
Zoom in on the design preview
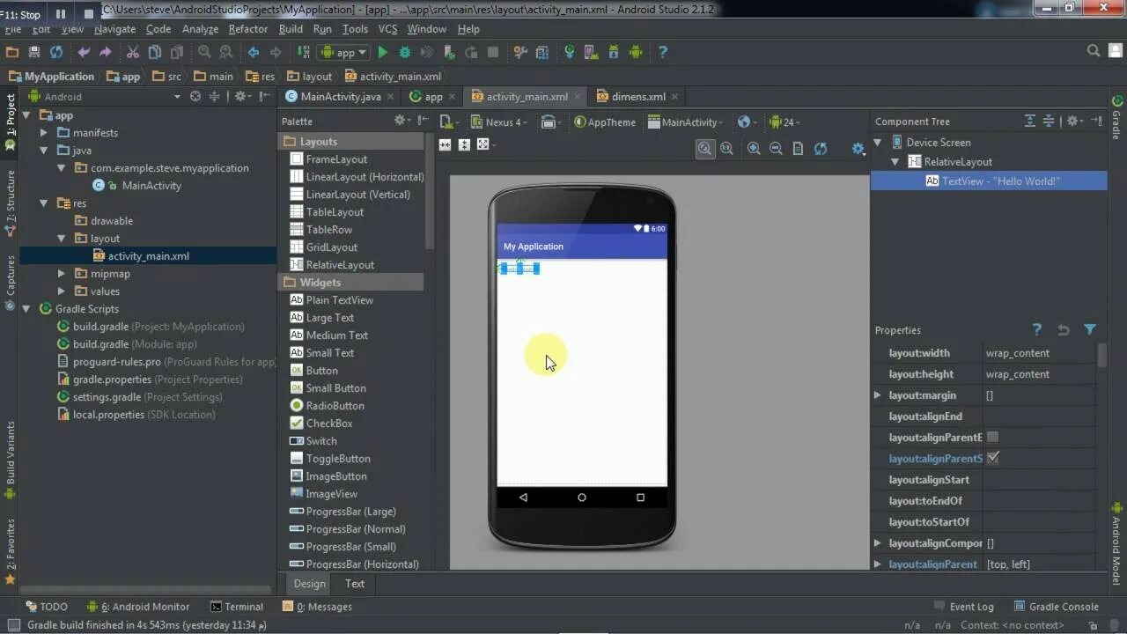click(753, 148)
